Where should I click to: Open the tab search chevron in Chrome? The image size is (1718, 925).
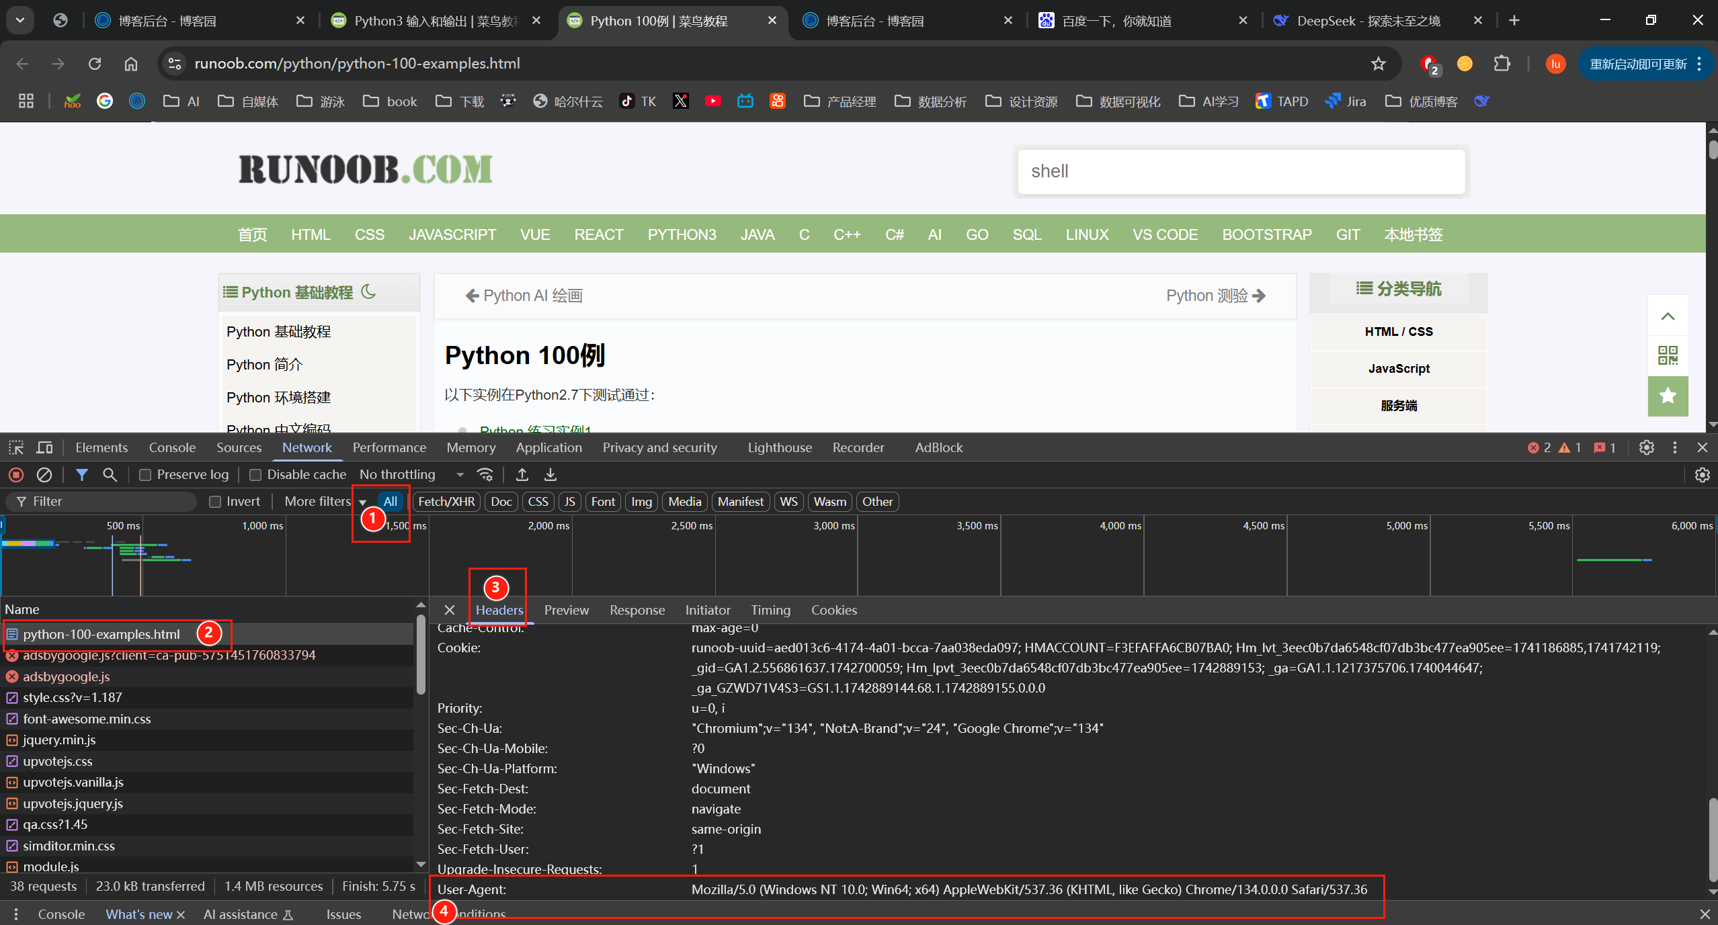tap(20, 20)
